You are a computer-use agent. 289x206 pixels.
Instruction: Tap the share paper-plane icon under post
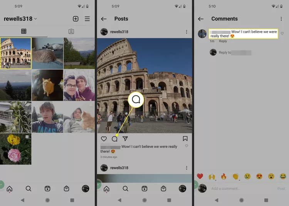click(125, 139)
